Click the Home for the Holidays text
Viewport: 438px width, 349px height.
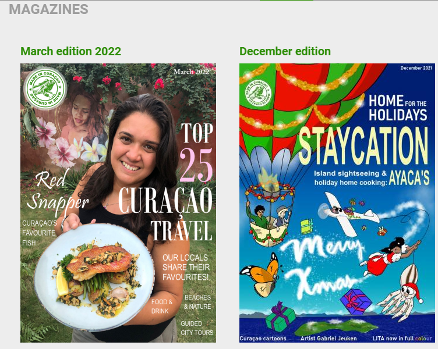point(398,108)
